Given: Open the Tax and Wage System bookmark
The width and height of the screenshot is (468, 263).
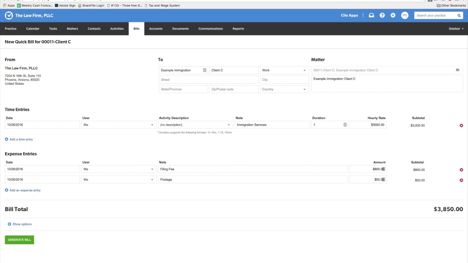Looking at the screenshot, I should 162,5.
